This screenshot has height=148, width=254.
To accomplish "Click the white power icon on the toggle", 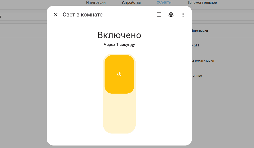I will (119, 74).
